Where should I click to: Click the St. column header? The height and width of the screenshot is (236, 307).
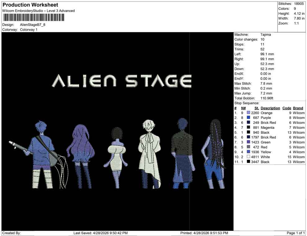click(x=257, y=108)
